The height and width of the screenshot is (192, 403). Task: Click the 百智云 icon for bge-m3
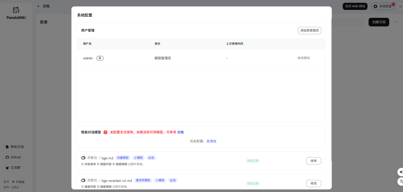click(x=83, y=158)
